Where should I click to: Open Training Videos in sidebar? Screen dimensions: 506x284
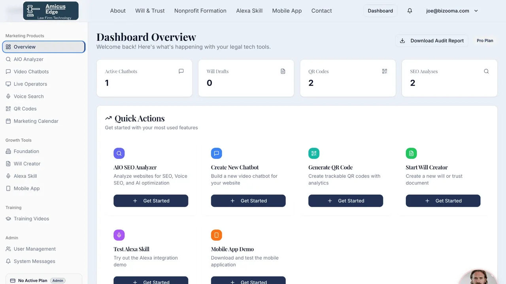tap(44, 219)
